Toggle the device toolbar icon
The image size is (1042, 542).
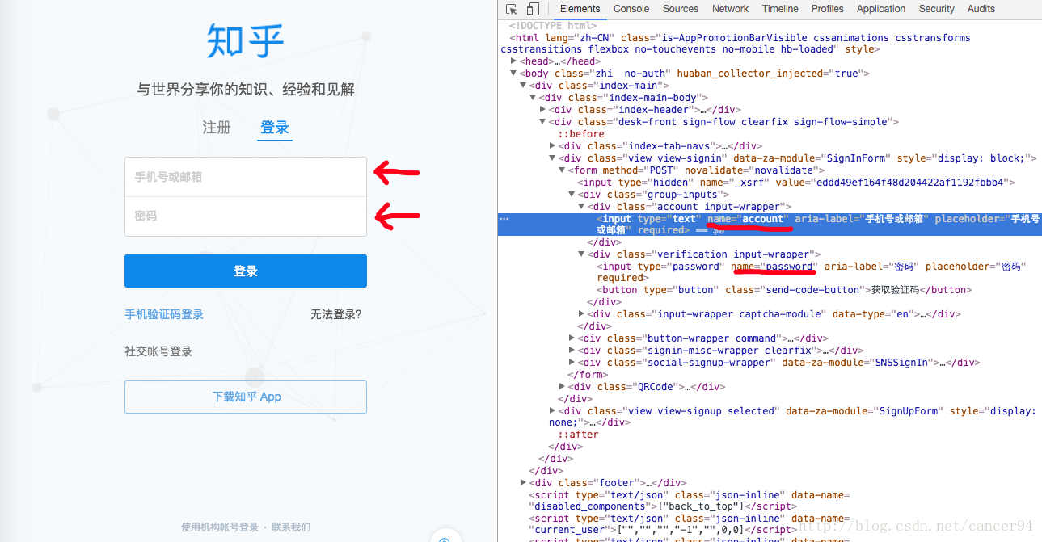[x=533, y=9]
